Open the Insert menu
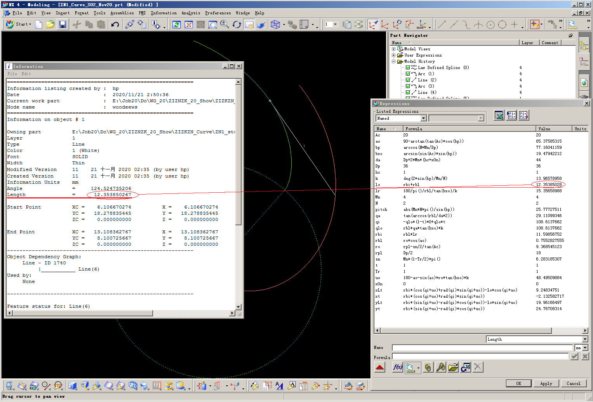This screenshot has width=593, height=402. [x=63, y=13]
